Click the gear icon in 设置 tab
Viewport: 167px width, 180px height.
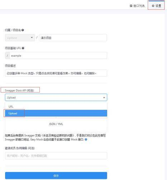153,6
